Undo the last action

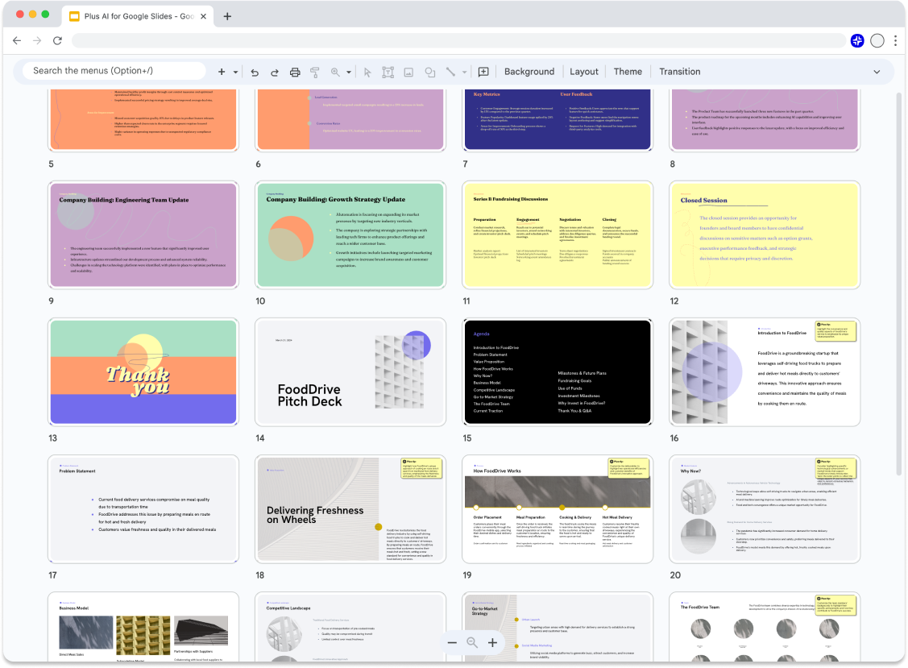(x=255, y=72)
